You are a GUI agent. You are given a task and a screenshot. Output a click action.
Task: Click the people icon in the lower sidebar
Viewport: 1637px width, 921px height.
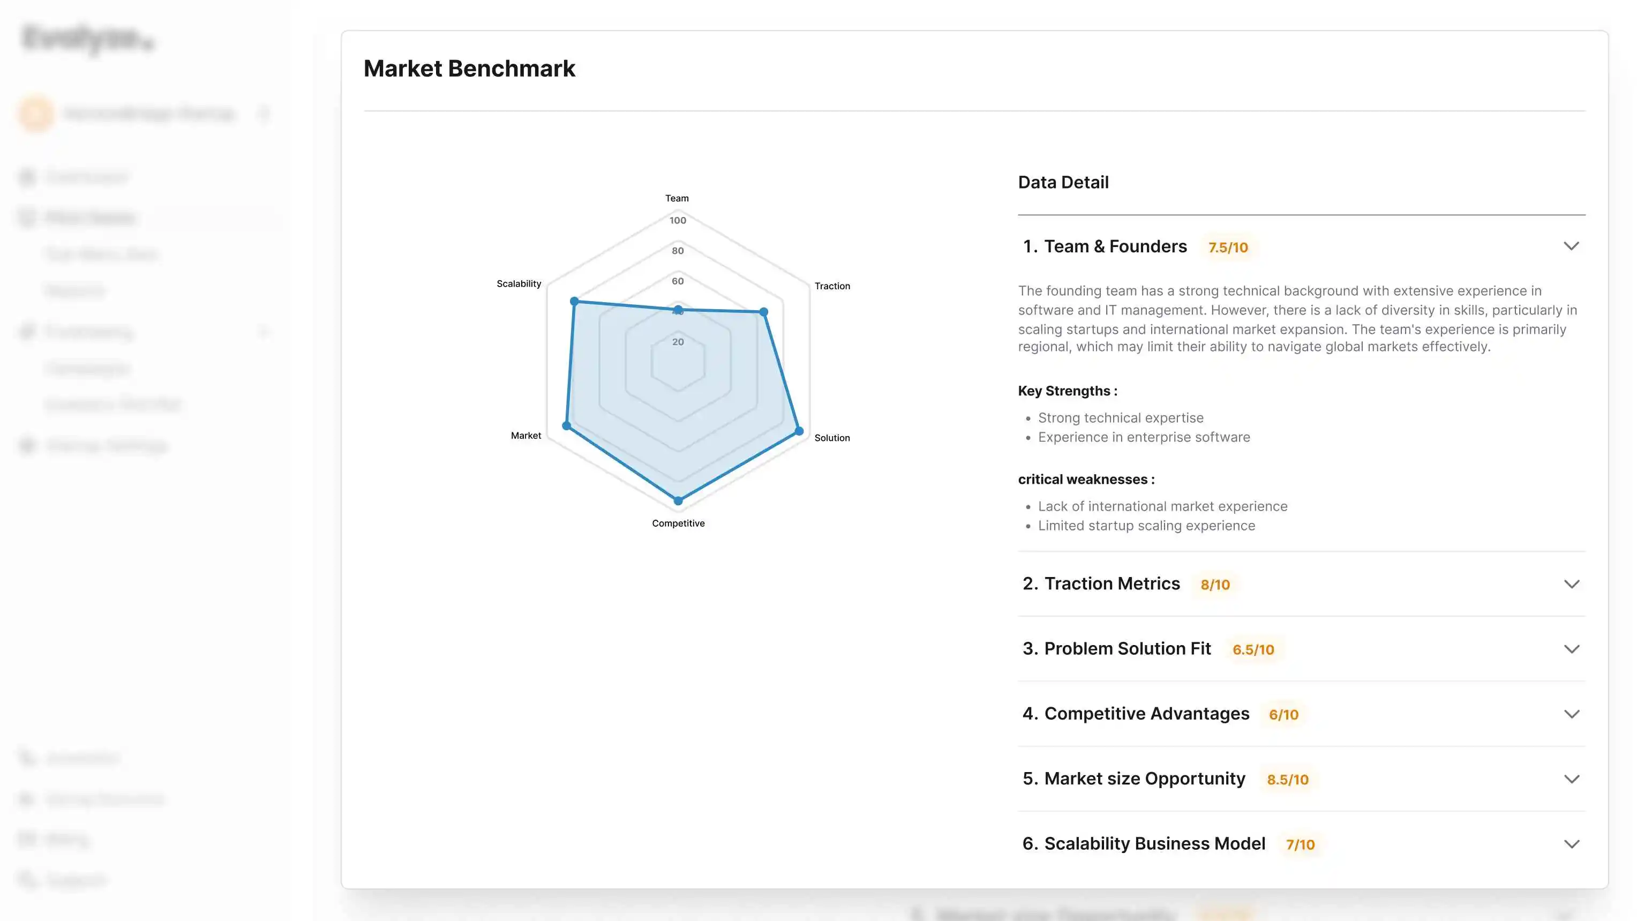click(x=27, y=799)
